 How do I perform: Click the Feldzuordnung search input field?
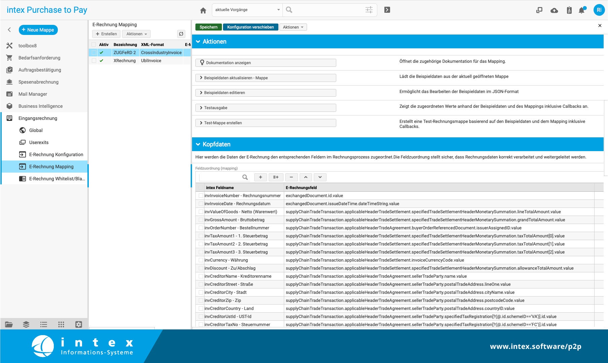click(221, 177)
